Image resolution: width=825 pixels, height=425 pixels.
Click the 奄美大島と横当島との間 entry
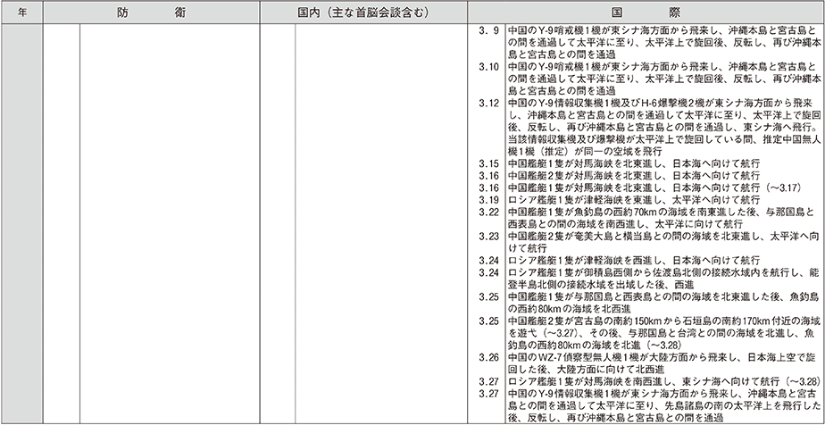664,242
